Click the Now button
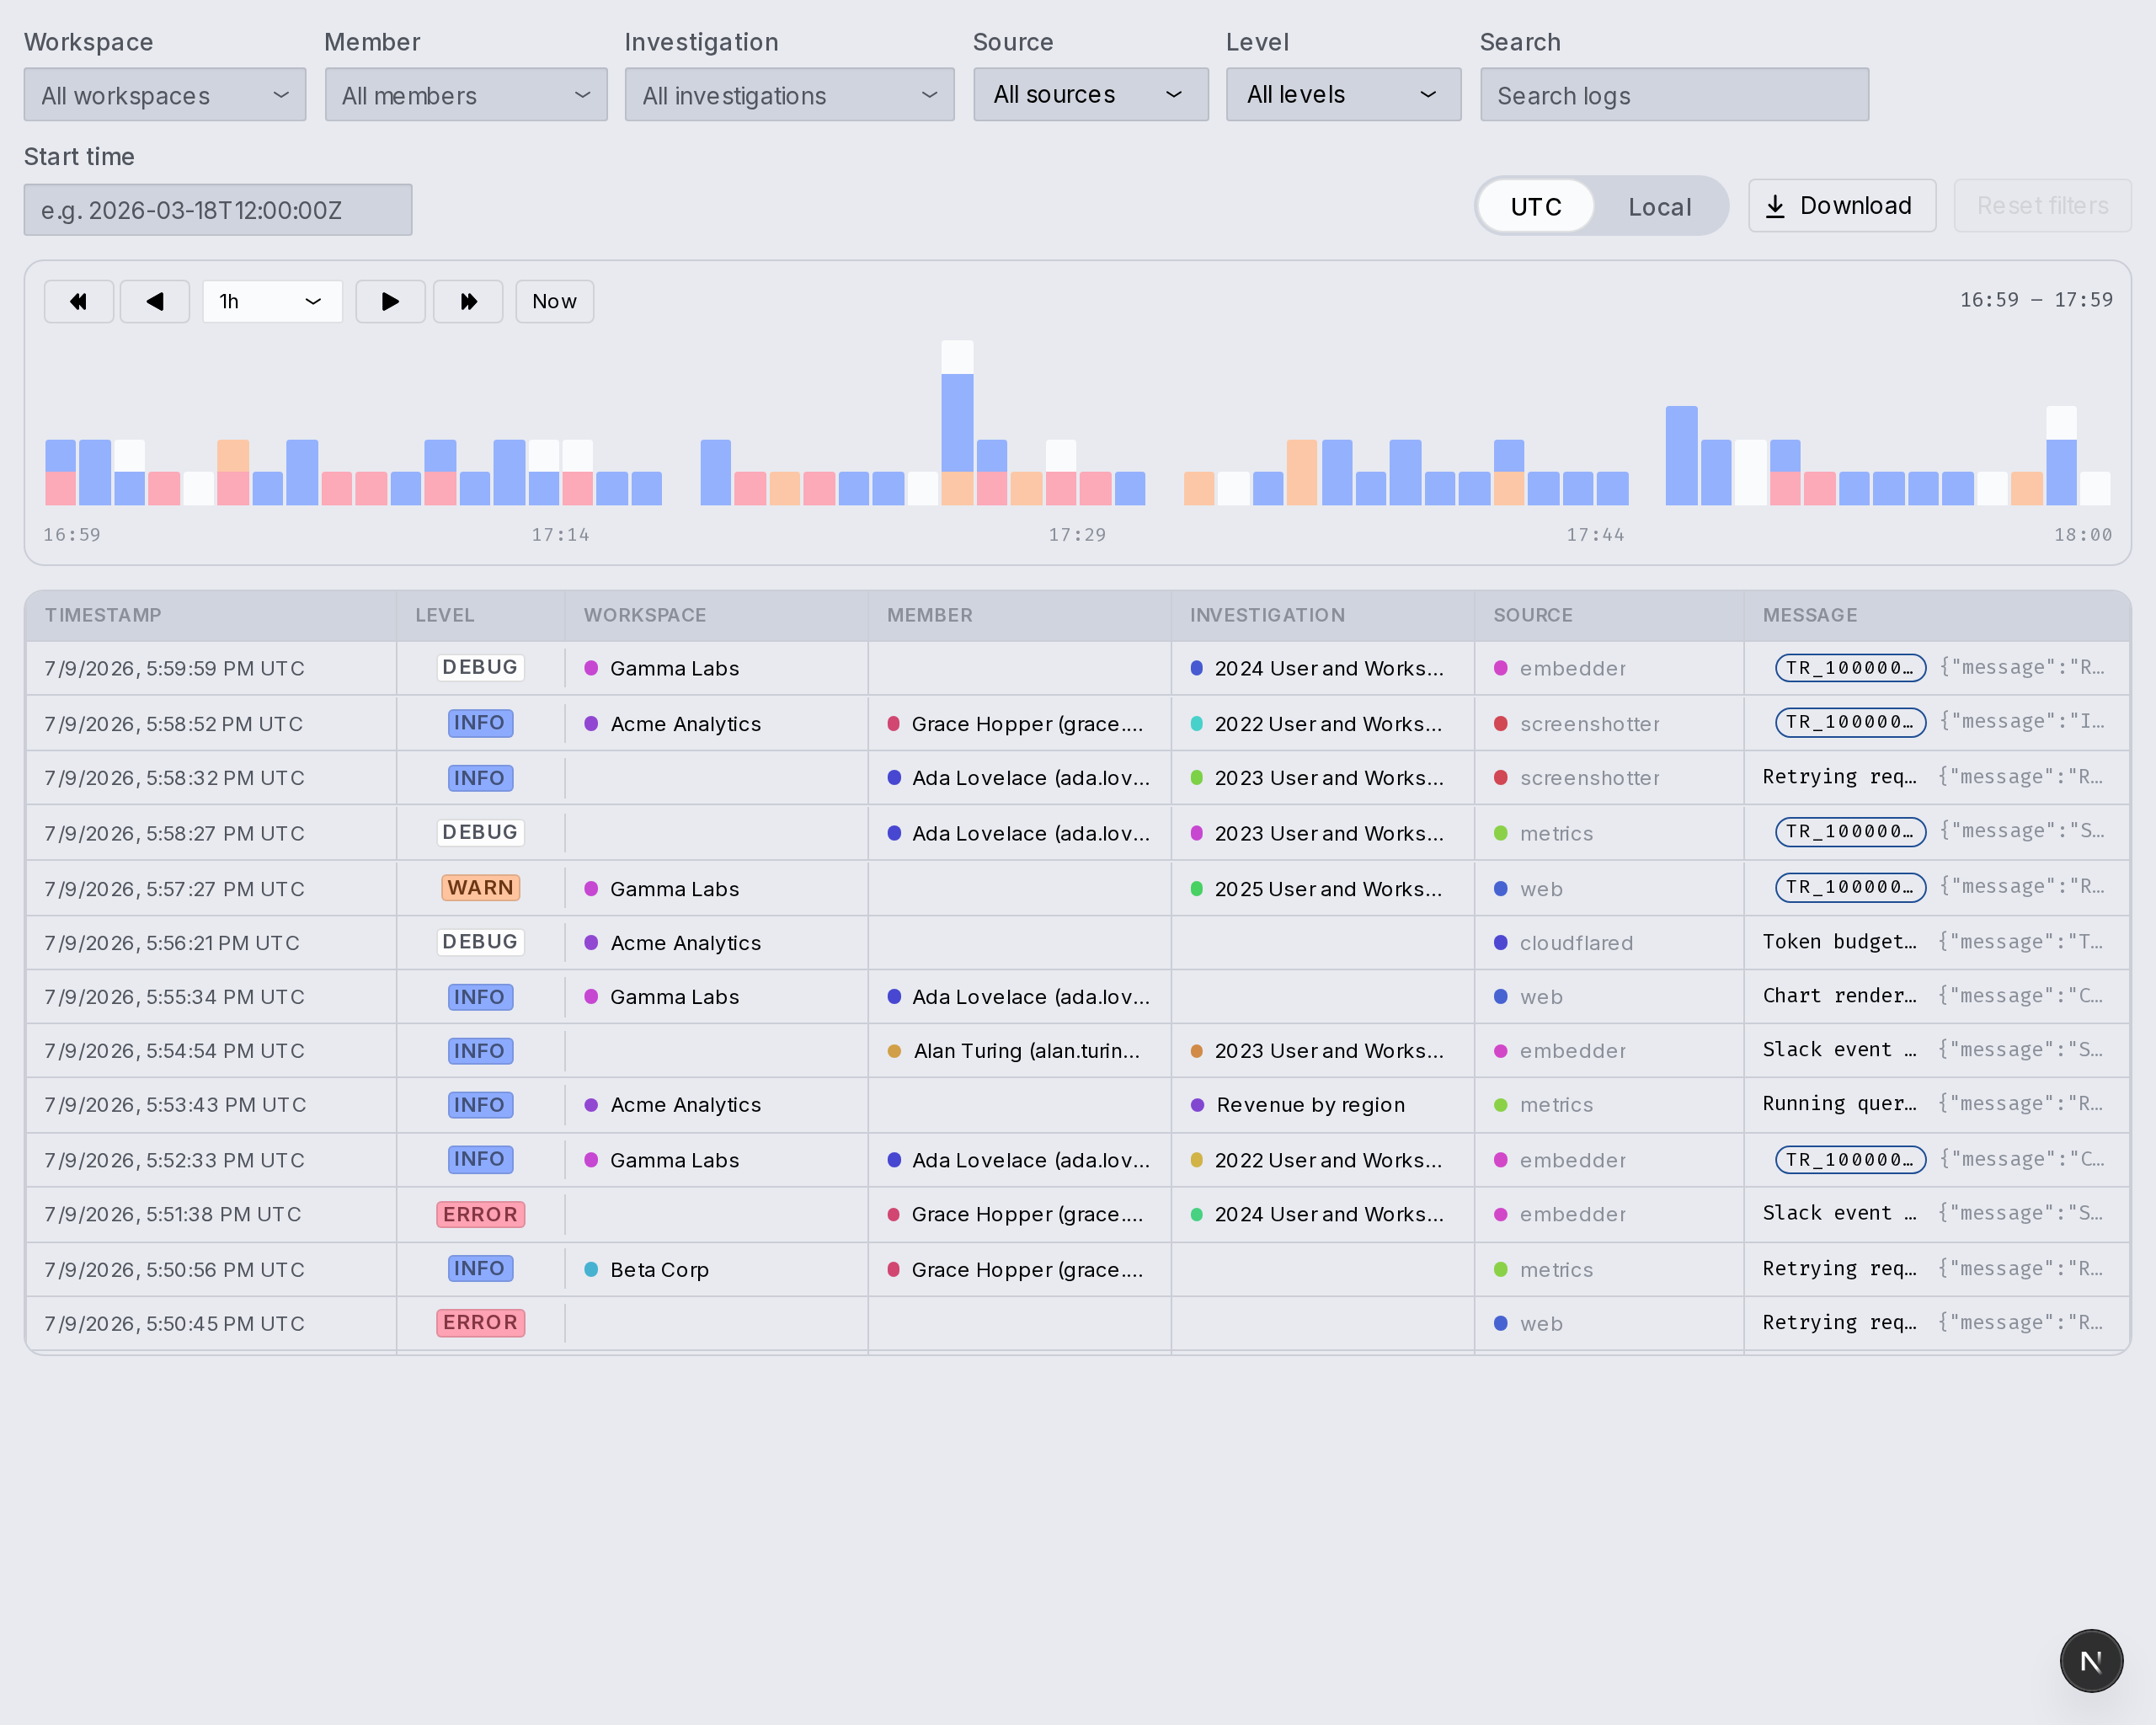Image resolution: width=2156 pixels, height=1725 pixels. tap(554, 301)
